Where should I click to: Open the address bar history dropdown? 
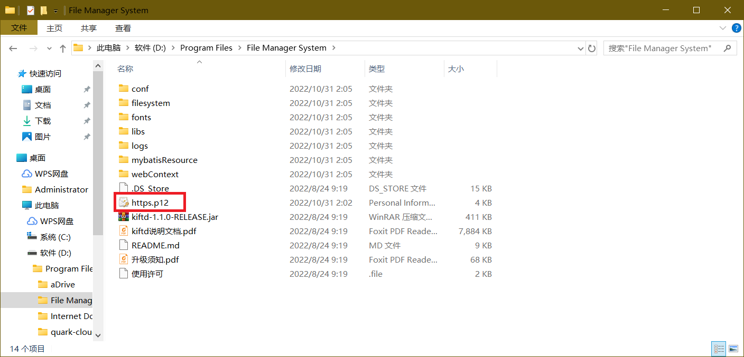pyautogui.click(x=581, y=48)
